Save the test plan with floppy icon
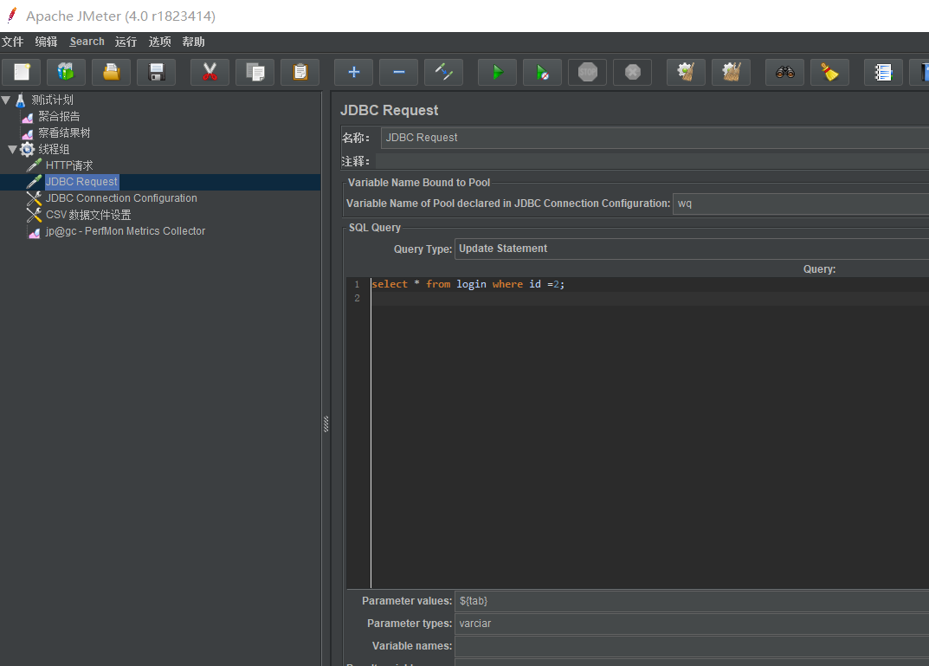 [157, 72]
